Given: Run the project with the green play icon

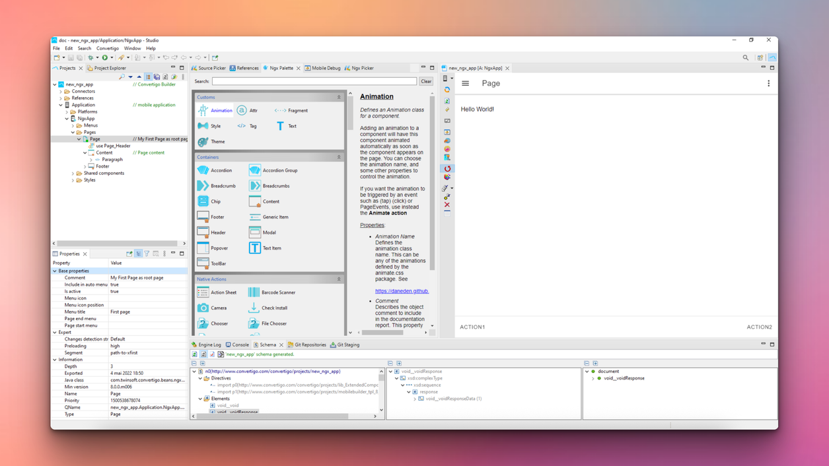Looking at the screenshot, I should pos(105,57).
